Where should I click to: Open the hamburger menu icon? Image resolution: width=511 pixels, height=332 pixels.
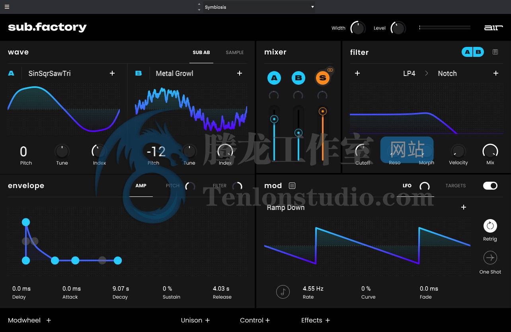7,7
